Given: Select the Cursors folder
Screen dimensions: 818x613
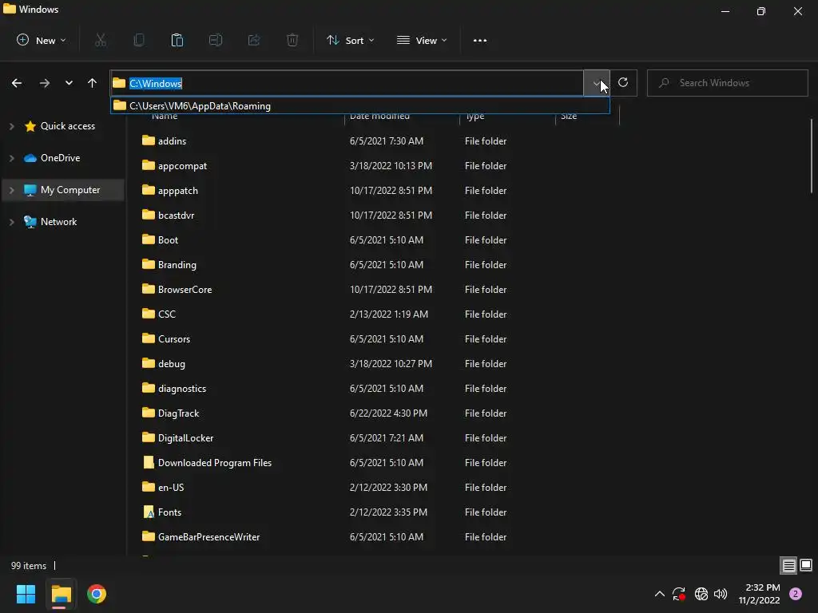Looking at the screenshot, I should point(173,338).
